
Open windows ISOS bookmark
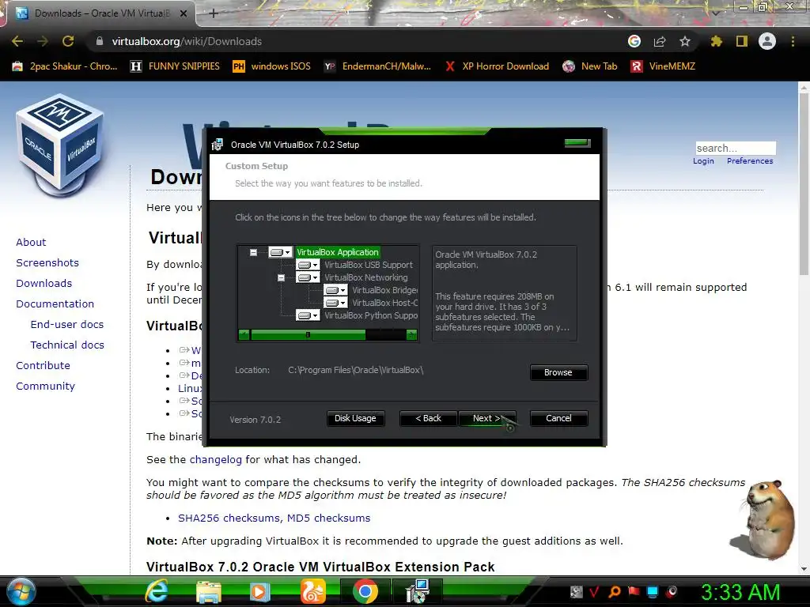272,66
